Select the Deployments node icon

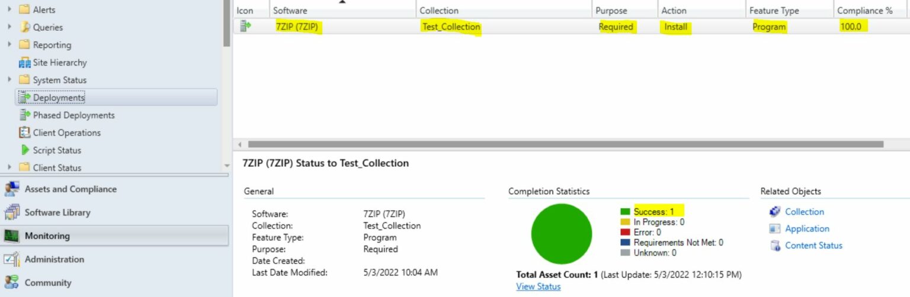pyautogui.click(x=24, y=98)
